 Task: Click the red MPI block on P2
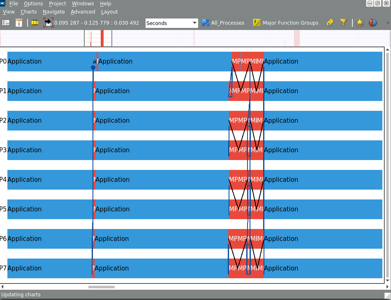pyautogui.click(x=246, y=121)
